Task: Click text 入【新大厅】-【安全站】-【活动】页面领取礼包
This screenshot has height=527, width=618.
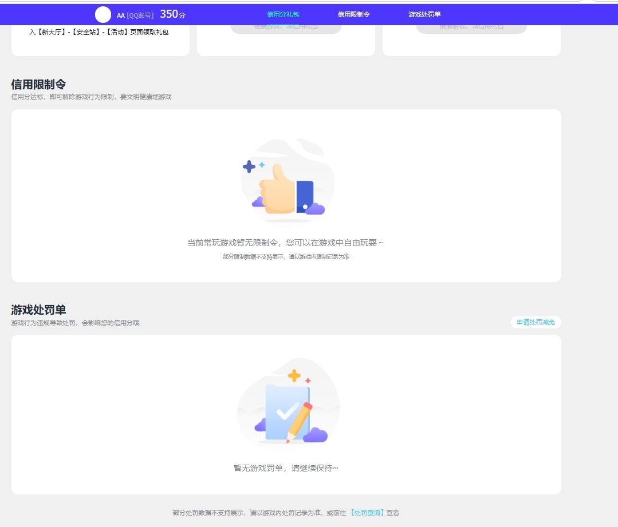Action: tap(99, 32)
